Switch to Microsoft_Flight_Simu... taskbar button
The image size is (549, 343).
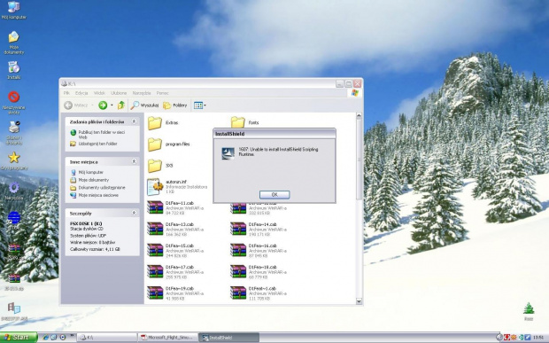tap(167, 338)
